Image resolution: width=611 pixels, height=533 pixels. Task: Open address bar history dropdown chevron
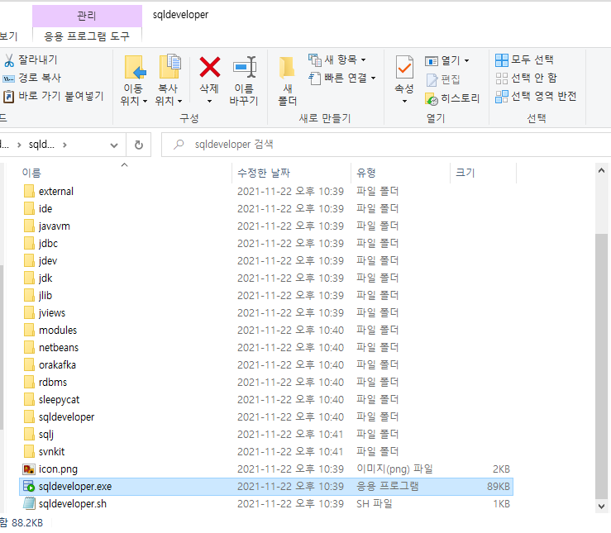[x=114, y=145]
